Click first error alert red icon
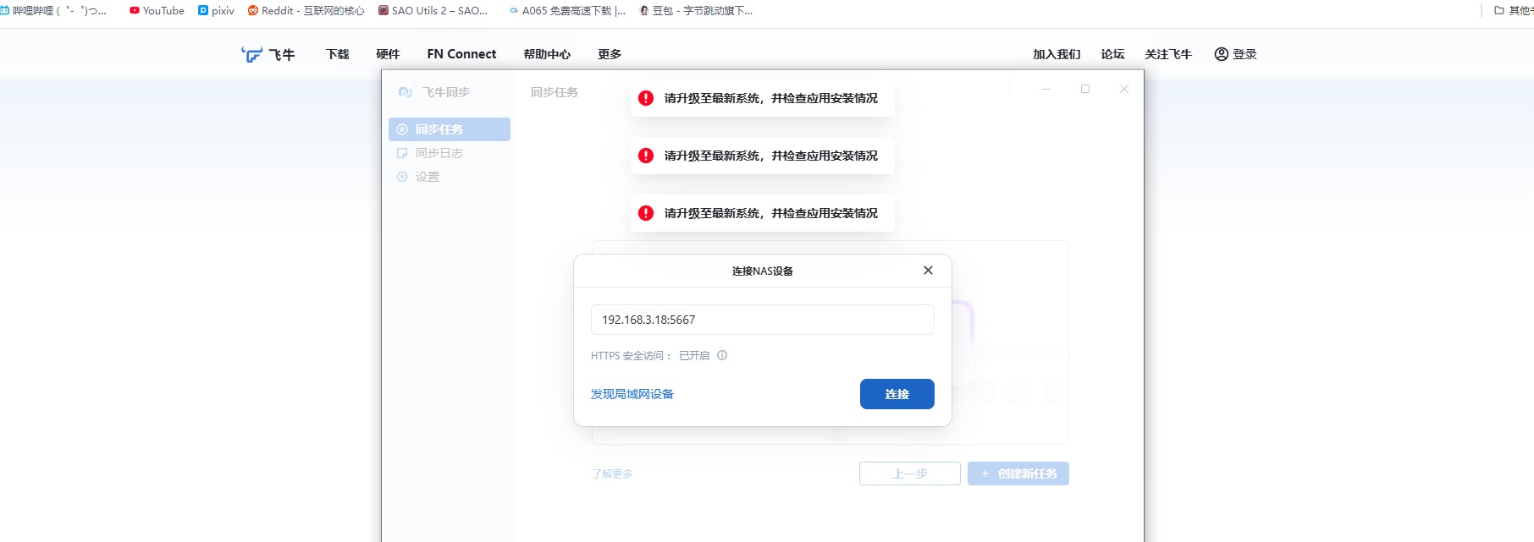Viewport: 1534px width, 542px height. click(646, 98)
